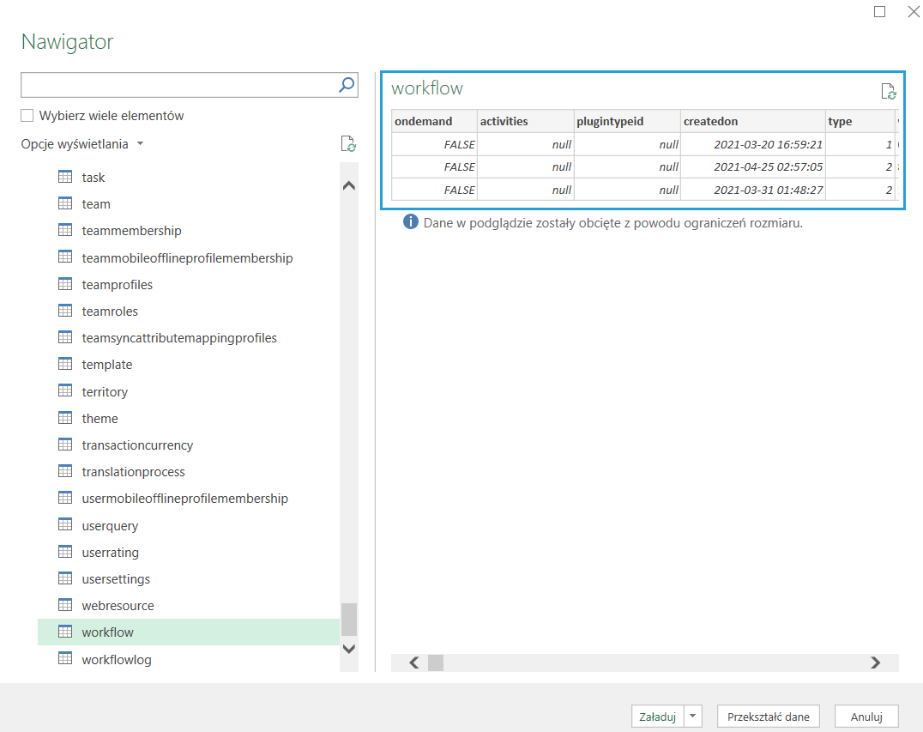The height and width of the screenshot is (732, 923).
Task: Click the table icon next to task
Action: 65,177
